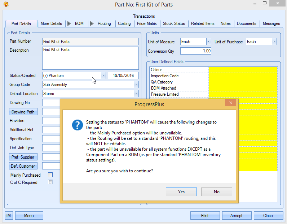Click No to cancel status change
The image size is (287, 224).
click(216, 192)
